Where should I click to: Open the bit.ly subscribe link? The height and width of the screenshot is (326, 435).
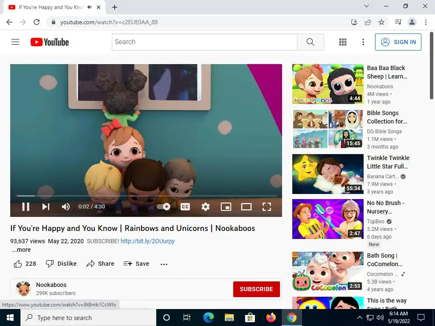click(147, 241)
